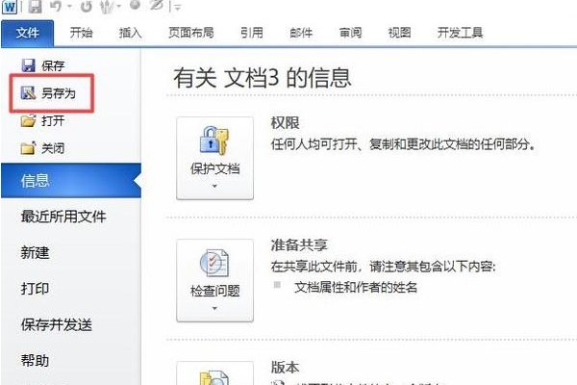Click the 权限 heading
Screen dimensions: 577x385
click(285, 122)
